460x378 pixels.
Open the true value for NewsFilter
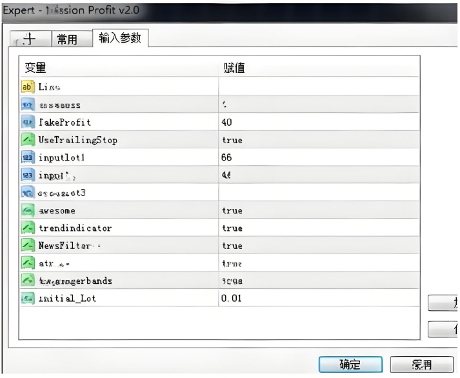pyautogui.click(x=232, y=246)
